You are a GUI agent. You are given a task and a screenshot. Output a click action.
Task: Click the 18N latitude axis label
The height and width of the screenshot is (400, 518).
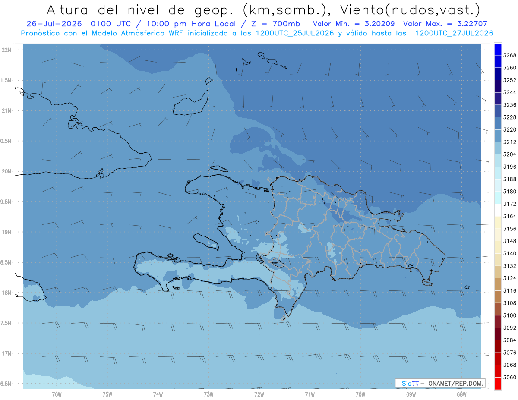pyautogui.click(x=7, y=293)
